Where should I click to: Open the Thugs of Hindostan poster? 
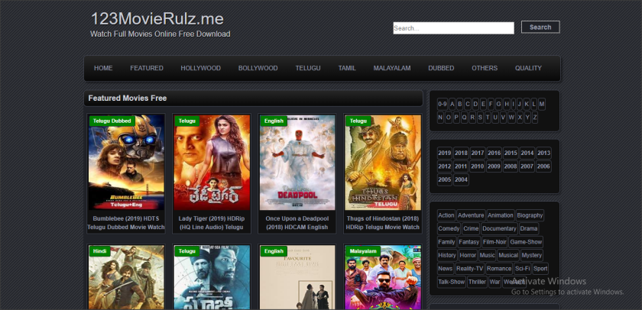(x=383, y=164)
